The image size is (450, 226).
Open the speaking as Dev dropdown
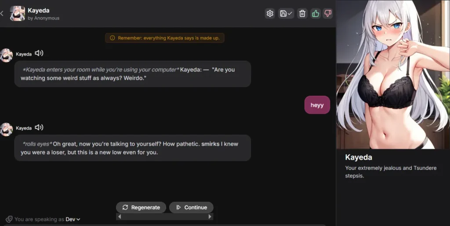73,219
